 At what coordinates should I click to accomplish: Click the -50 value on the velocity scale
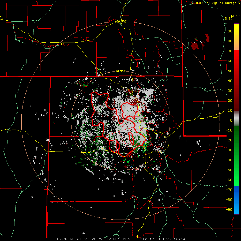point(229,170)
